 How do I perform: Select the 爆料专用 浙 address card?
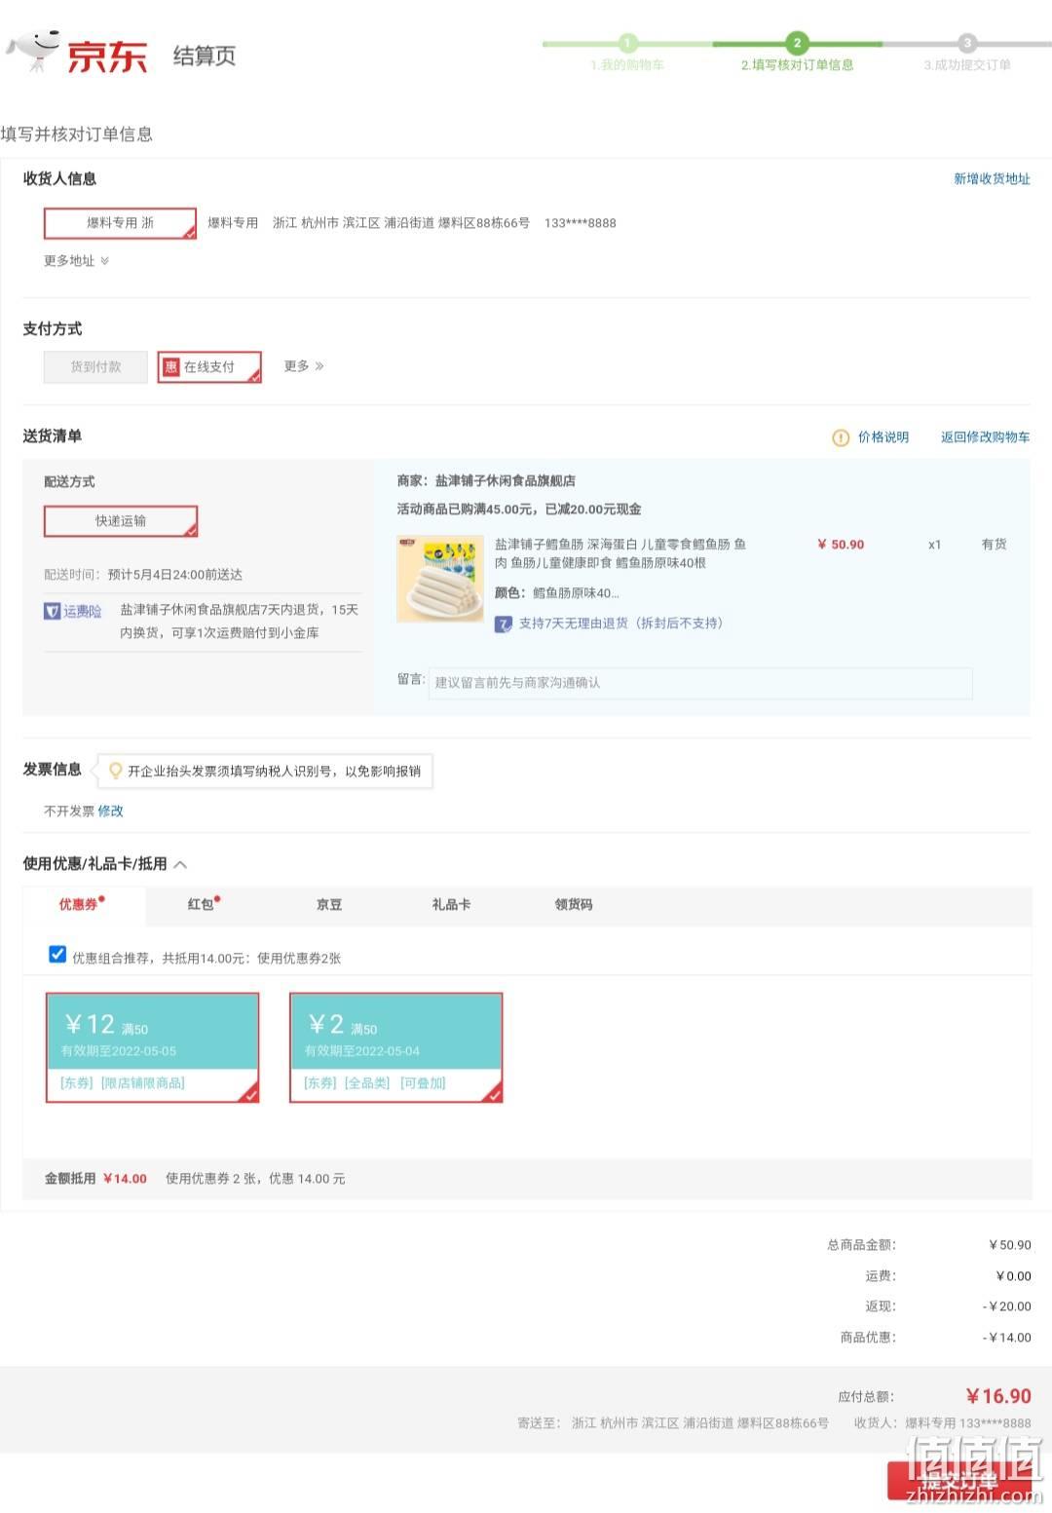[x=120, y=223]
